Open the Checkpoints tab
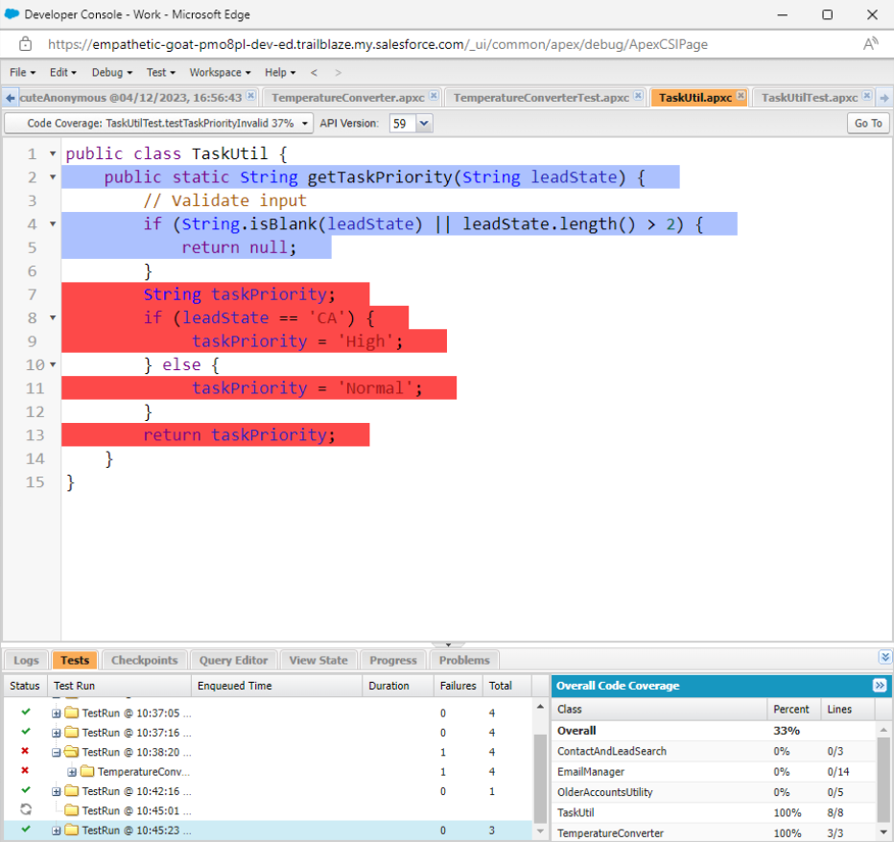Image resolution: width=894 pixels, height=842 pixels. [144, 660]
